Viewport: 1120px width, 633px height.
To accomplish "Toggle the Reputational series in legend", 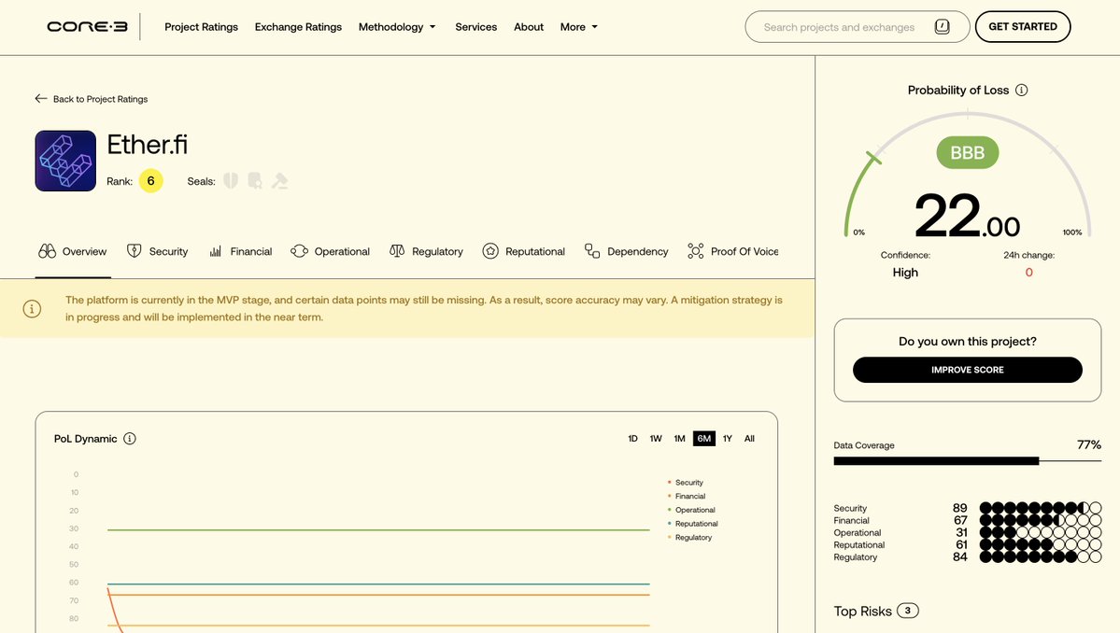I will click(x=693, y=523).
